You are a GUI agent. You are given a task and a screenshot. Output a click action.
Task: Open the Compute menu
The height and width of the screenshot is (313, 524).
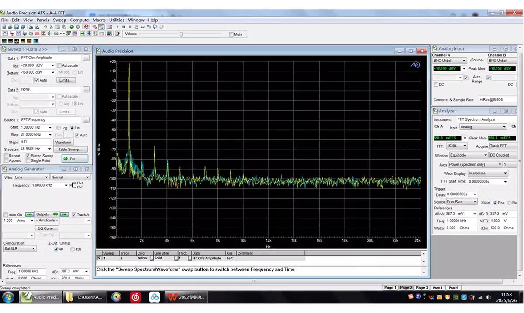pyautogui.click(x=79, y=20)
